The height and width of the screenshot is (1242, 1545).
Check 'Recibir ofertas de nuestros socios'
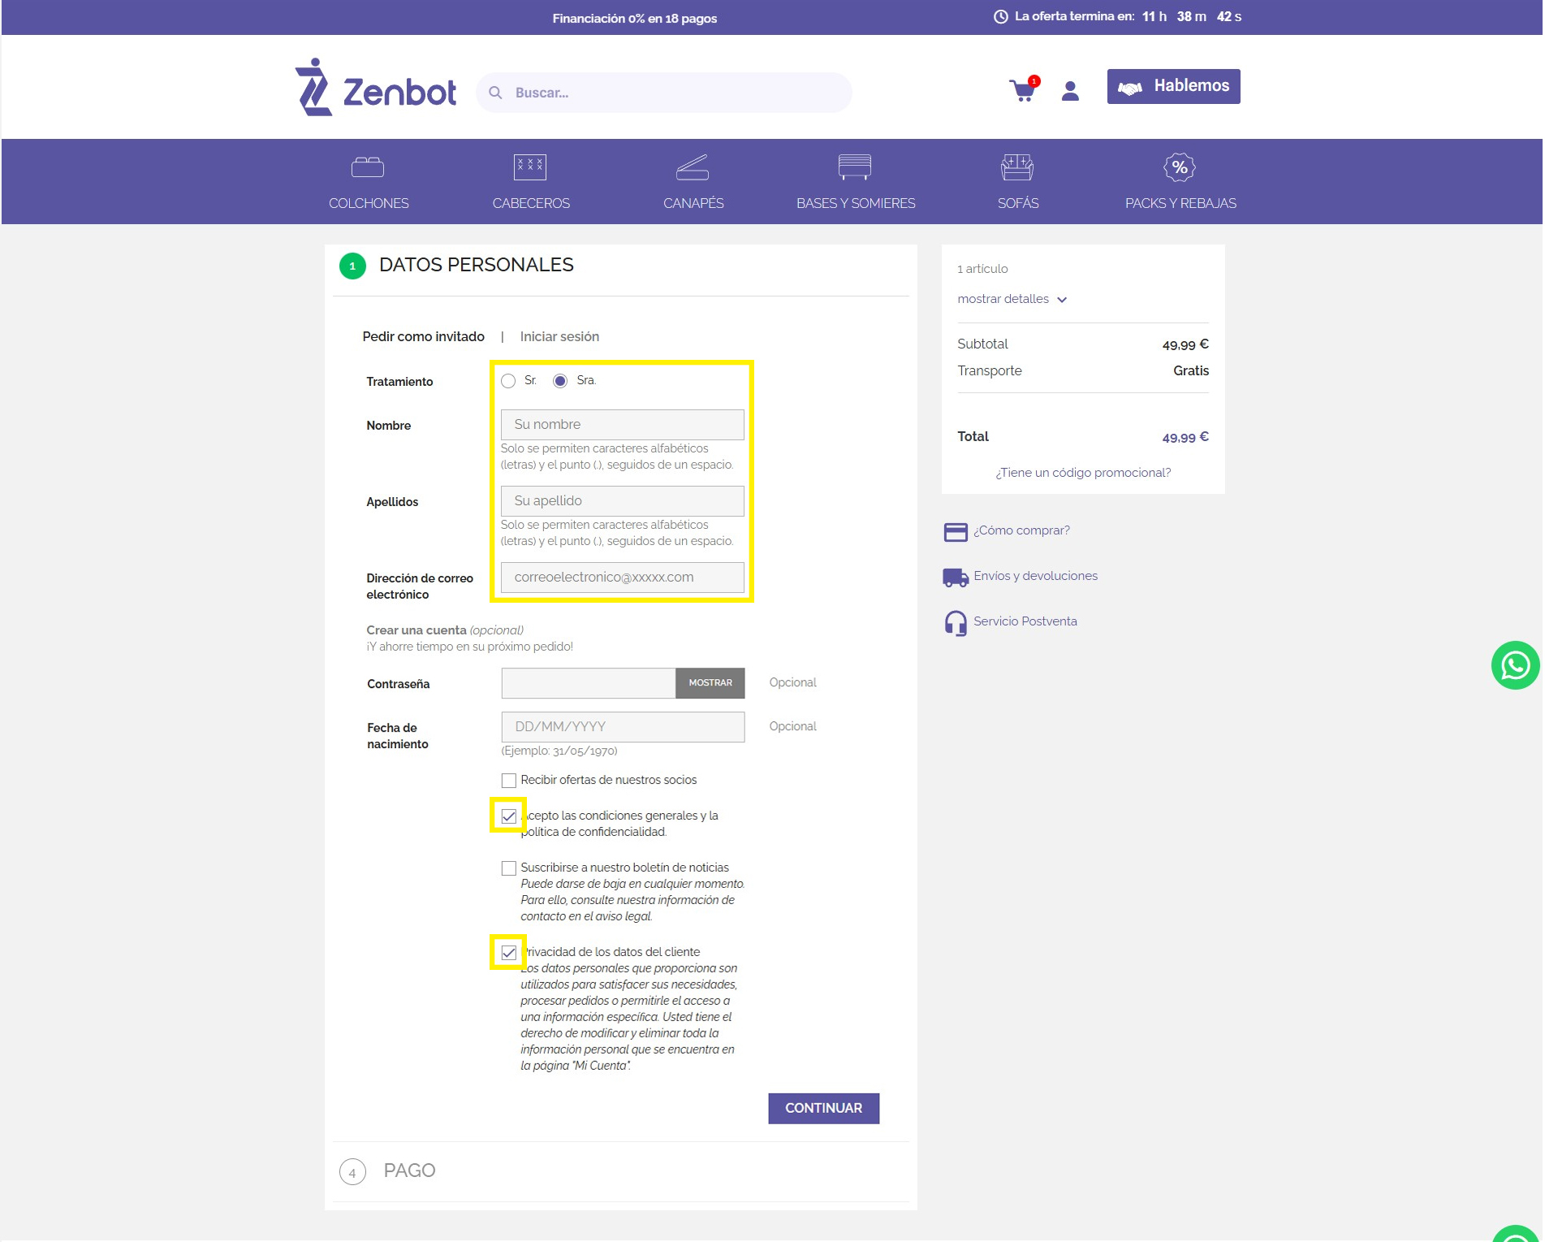(x=509, y=781)
